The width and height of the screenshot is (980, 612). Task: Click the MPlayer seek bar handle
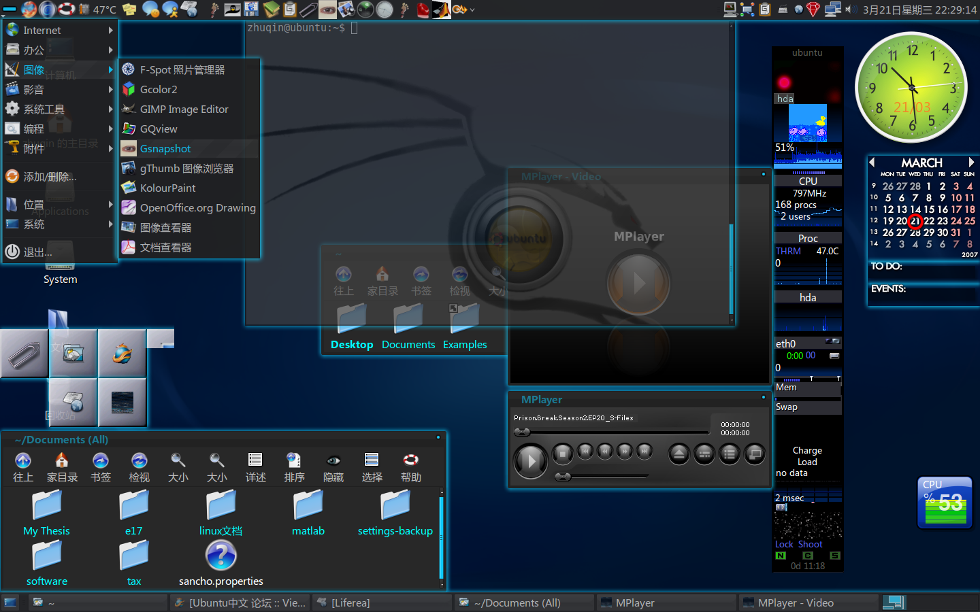coord(522,432)
